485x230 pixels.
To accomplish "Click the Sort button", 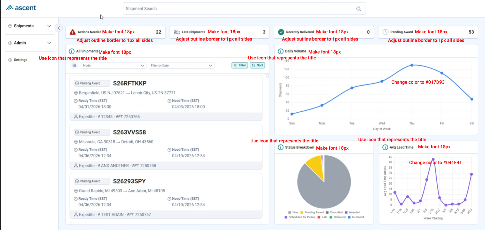I will [257, 65].
